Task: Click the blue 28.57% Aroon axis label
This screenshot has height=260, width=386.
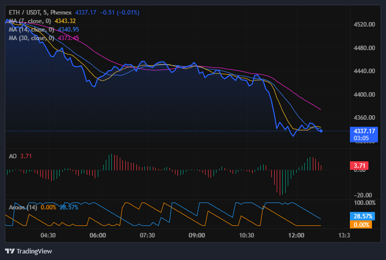Action: click(x=361, y=216)
